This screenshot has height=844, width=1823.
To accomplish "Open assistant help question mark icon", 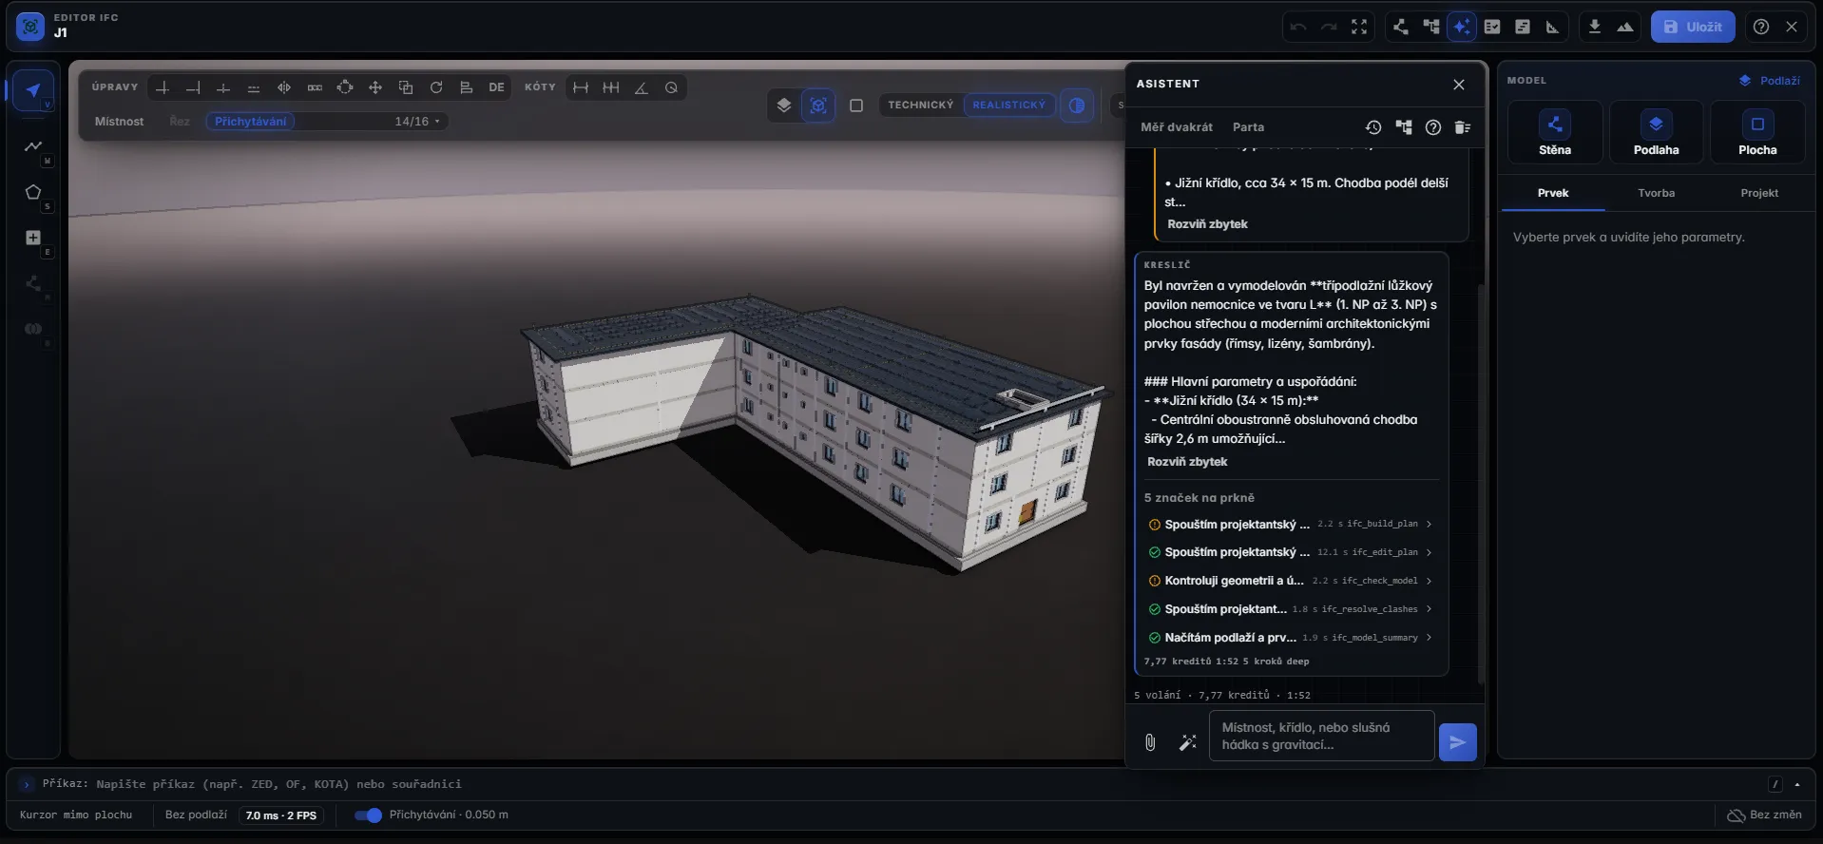I will (x=1433, y=127).
